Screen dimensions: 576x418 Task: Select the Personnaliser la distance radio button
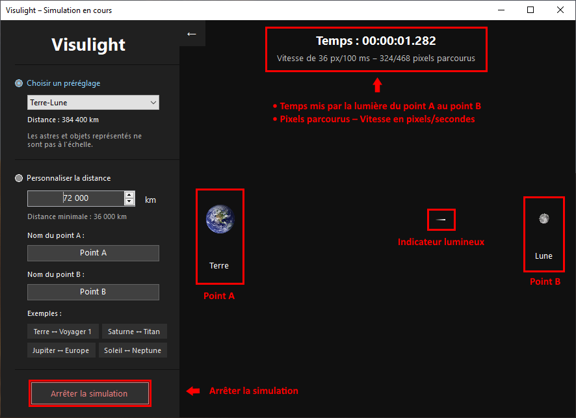point(19,178)
